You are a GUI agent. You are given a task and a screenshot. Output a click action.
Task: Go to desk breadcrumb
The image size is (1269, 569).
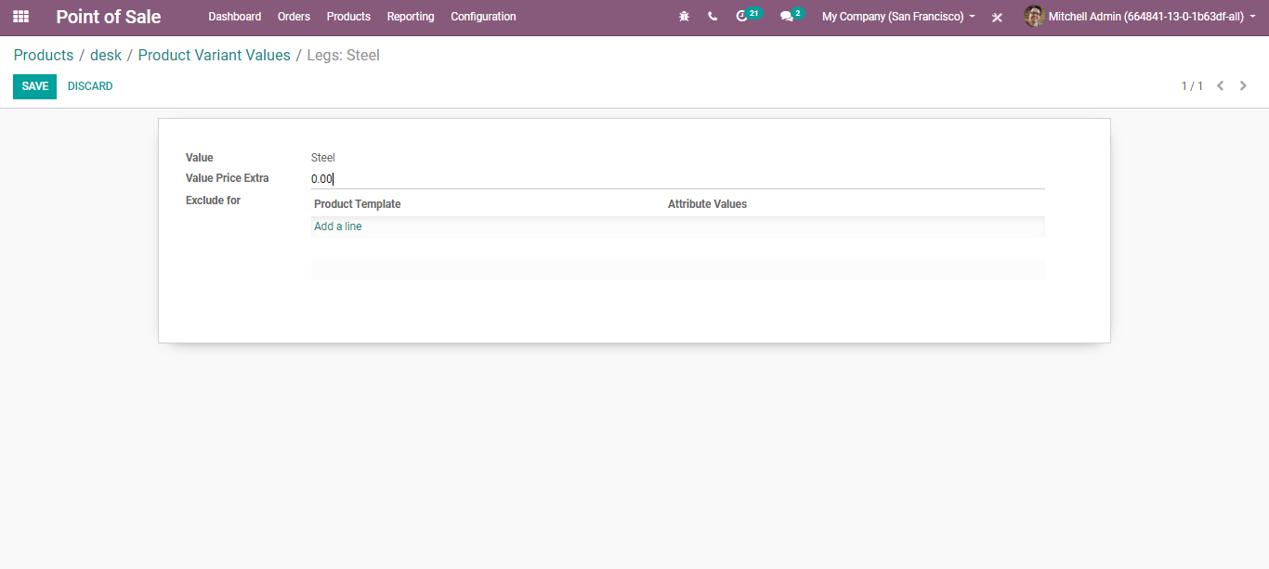(x=106, y=55)
